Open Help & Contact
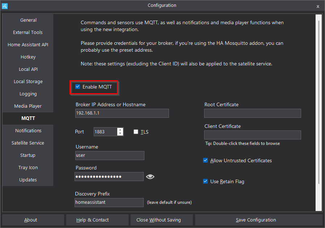Screen dimensions: 325x228 (97, 220)
